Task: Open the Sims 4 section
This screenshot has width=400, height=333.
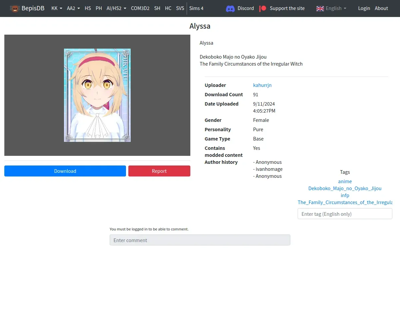Action: click(196, 8)
